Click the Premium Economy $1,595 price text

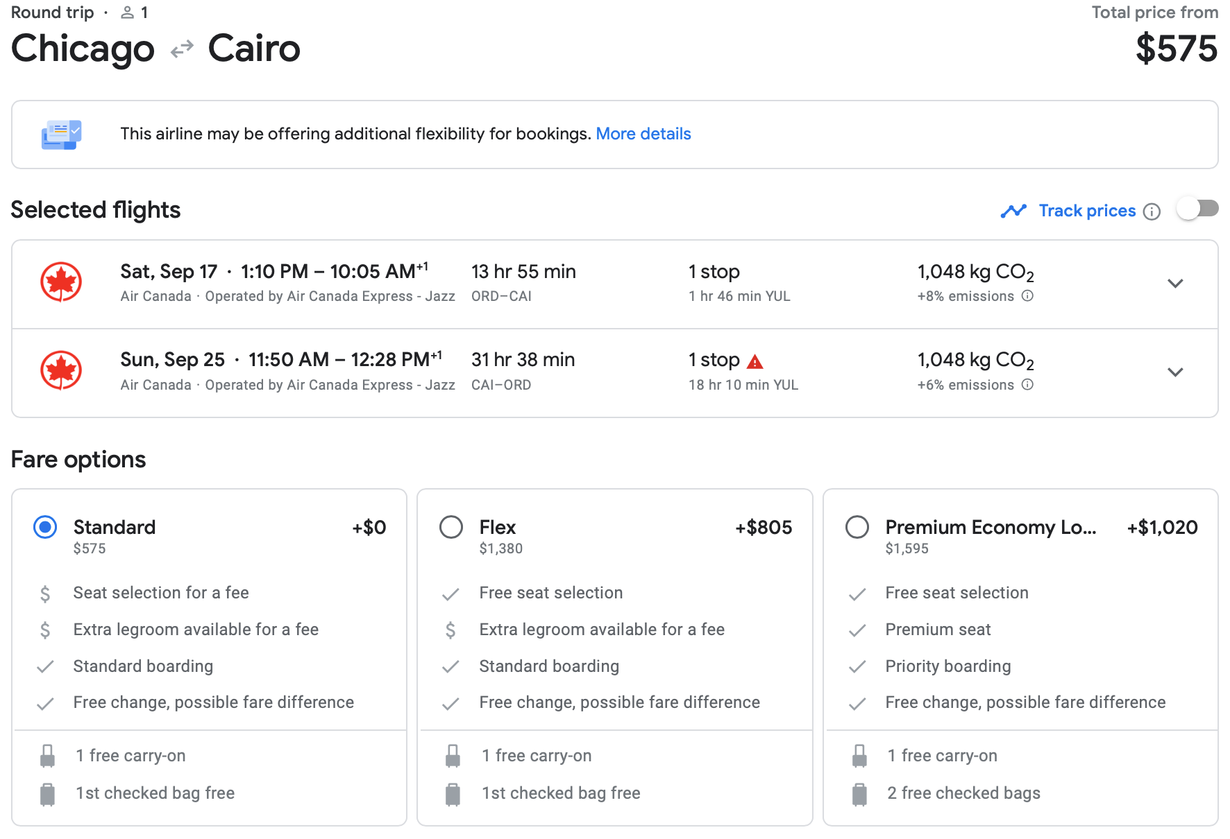(x=907, y=548)
